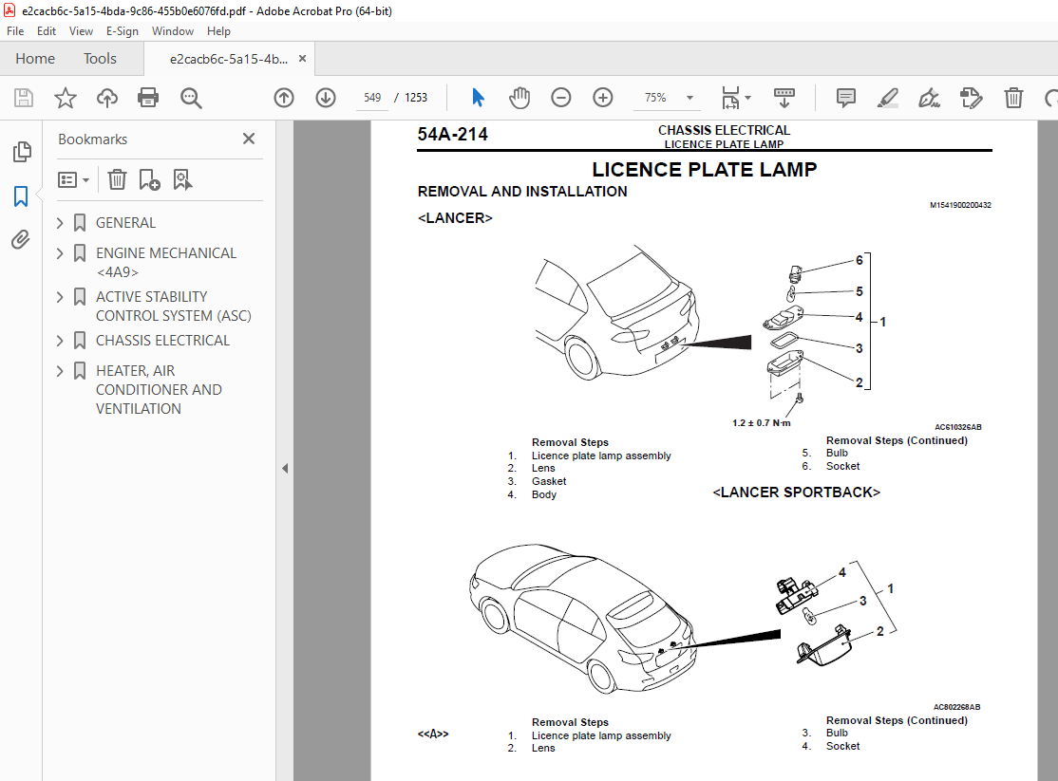Viewport: 1058px width, 781px height.
Task: Expand ACTIVE STABILITY CONTROL SYSTEM chevron
Action: coord(60,297)
